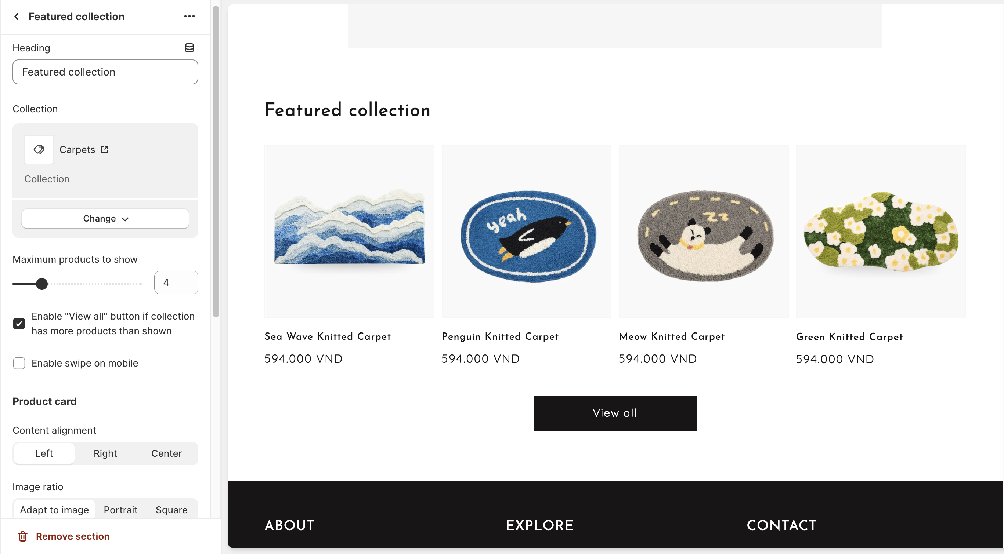The image size is (1004, 554).
Task: Disable the "View all" button checkbox
Action: point(19,324)
